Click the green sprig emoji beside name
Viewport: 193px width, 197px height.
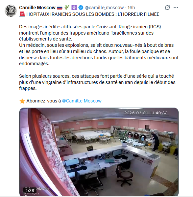point(67,8)
